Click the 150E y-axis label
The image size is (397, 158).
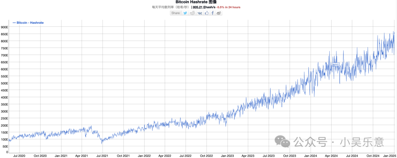click(x=4, y=132)
